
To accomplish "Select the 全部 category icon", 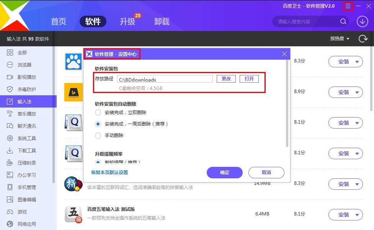I will click(10, 52).
